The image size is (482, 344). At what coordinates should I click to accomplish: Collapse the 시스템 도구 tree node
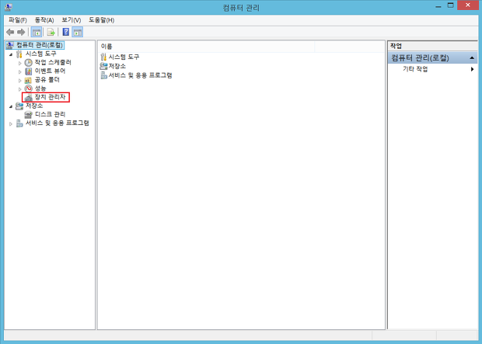pyautogui.click(x=11, y=54)
